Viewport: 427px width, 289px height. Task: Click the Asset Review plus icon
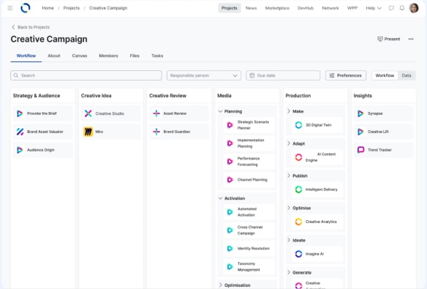156,113
